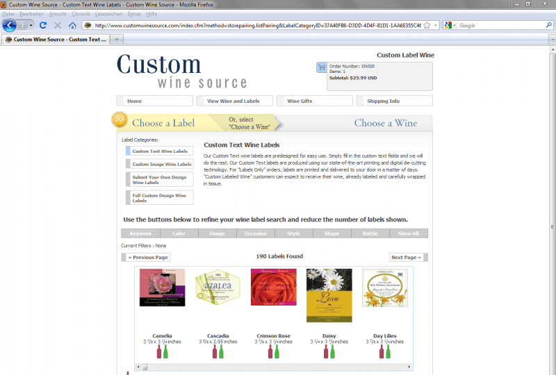Open the address bar history dropdown
Viewport: 556px width, 375px height.
point(436,26)
